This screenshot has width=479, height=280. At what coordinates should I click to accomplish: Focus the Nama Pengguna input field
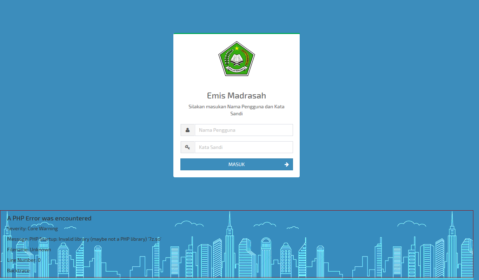tap(244, 130)
